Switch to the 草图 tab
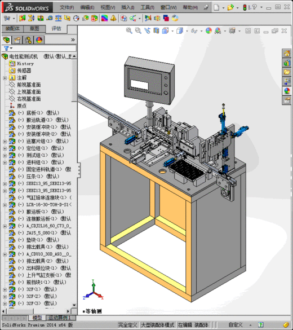 34,29
